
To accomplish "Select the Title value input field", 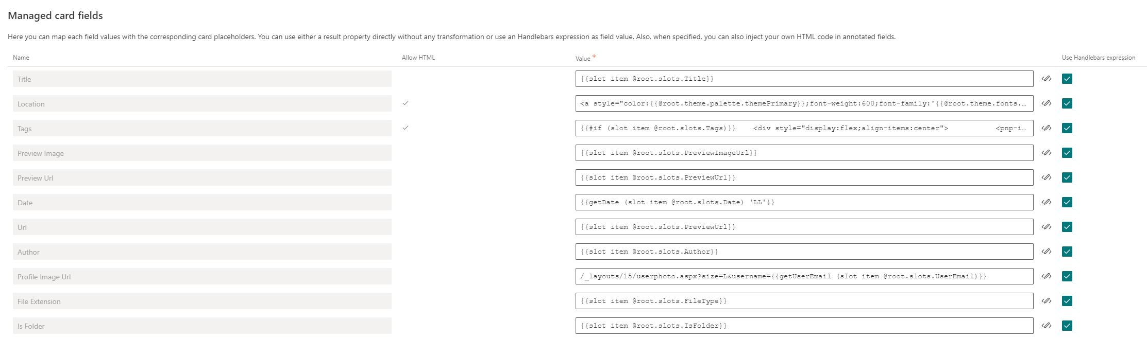I will tap(804, 79).
